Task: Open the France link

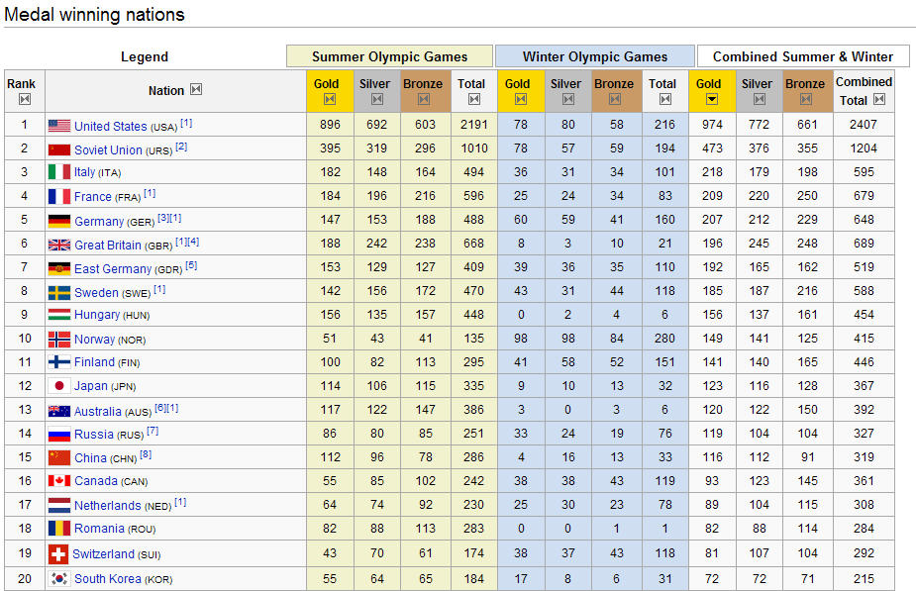Action: pos(92,197)
